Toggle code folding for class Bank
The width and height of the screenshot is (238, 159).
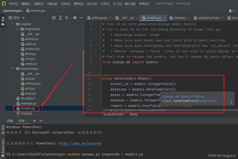click(101, 79)
